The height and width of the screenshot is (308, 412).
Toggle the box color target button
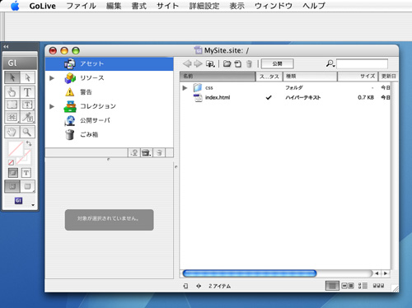click(x=13, y=173)
